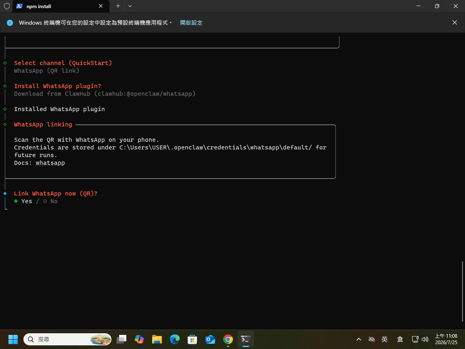This screenshot has height=349, width=465.
Task: Open Microsoft Store from taskbar
Action: [193, 339]
